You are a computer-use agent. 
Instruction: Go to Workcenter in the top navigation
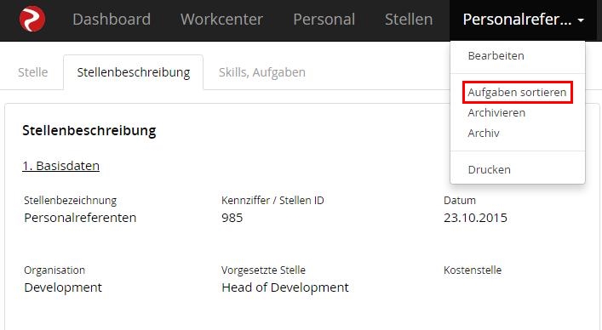221,20
